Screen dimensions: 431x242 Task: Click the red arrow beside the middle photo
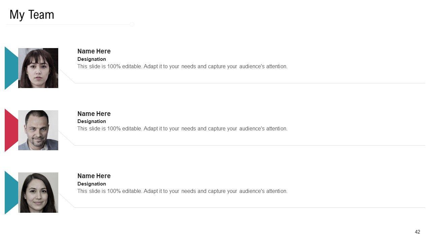pyautogui.click(x=10, y=130)
